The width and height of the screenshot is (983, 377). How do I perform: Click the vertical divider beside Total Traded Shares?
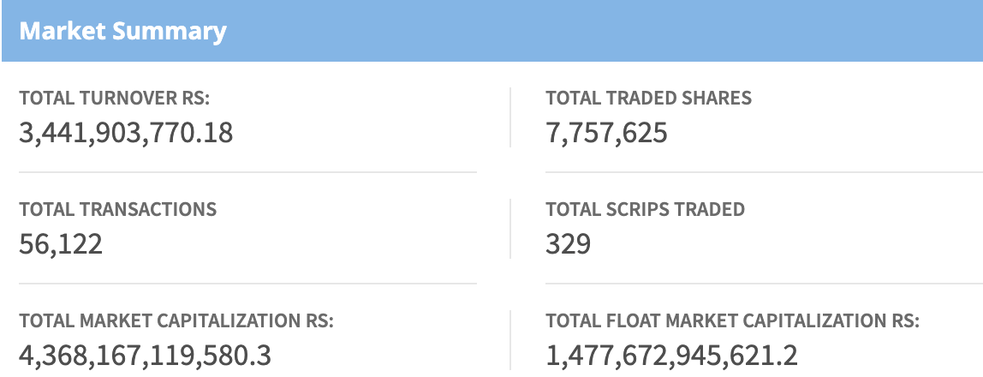[510, 117]
